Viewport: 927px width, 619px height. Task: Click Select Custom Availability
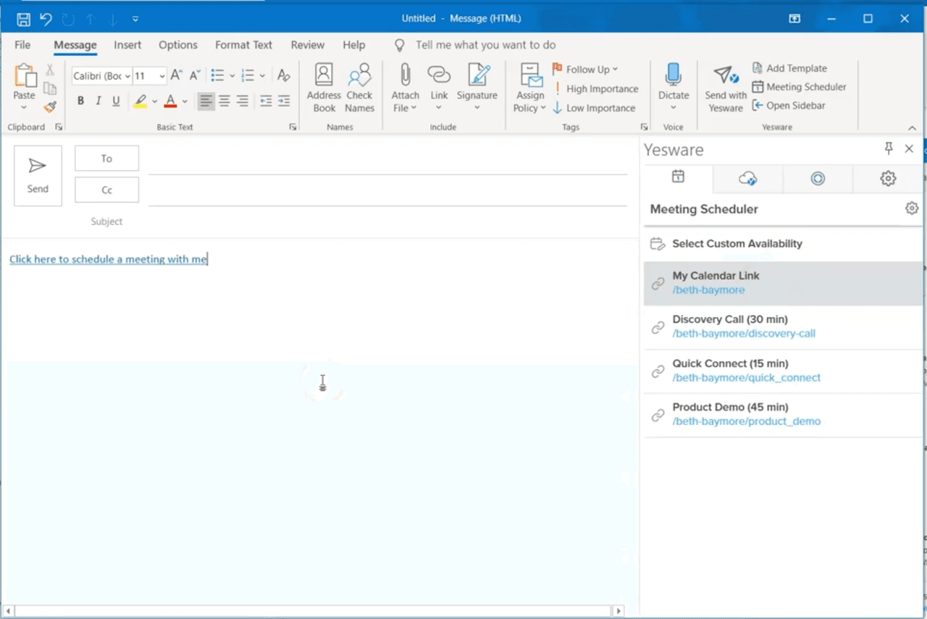point(737,244)
